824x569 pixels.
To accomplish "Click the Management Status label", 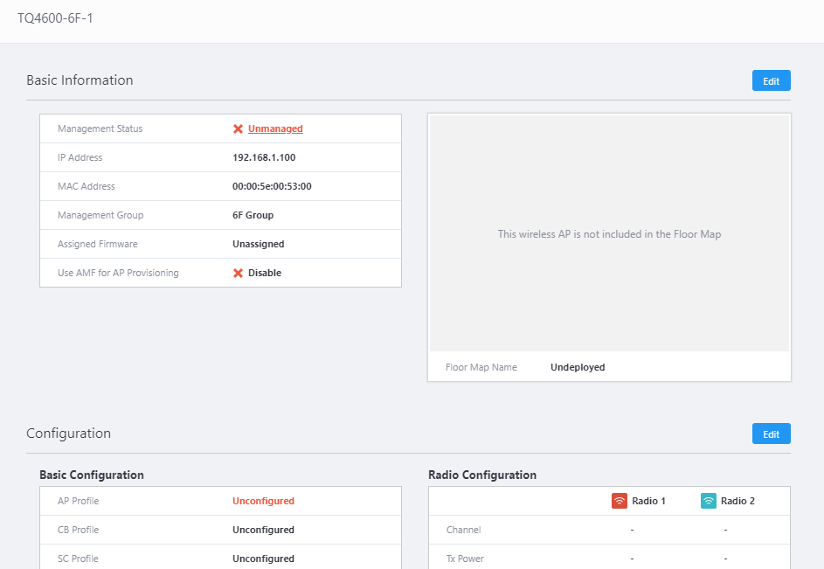I will pos(100,128).
